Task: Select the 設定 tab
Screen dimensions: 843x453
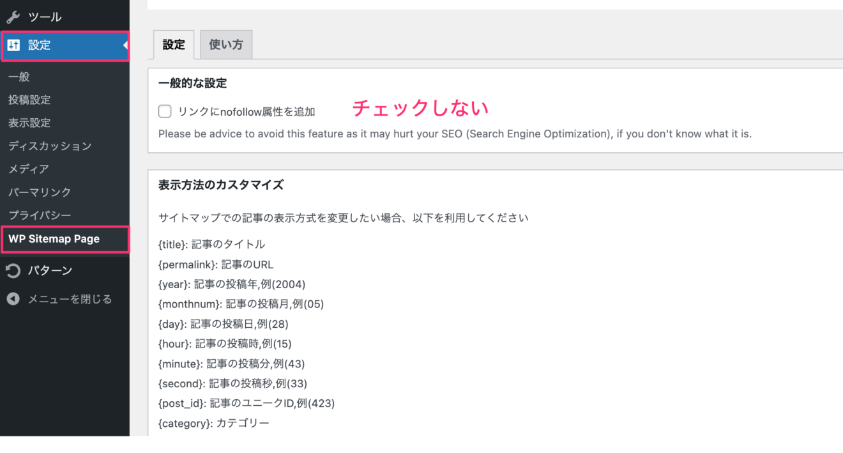Action: pos(173,44)
